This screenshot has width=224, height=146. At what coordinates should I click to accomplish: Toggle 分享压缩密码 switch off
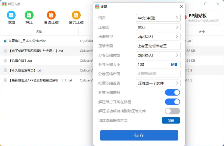click(172, 93)
